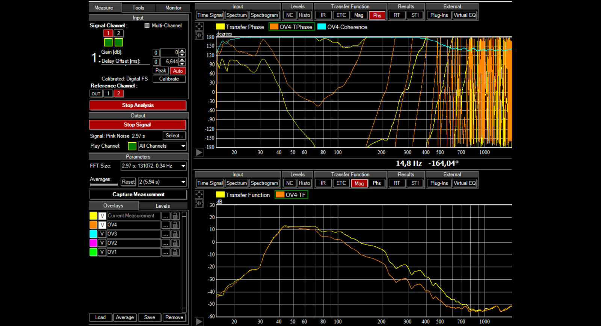
Task: Toggle visibility of overlay OV1
Action: 102,252
